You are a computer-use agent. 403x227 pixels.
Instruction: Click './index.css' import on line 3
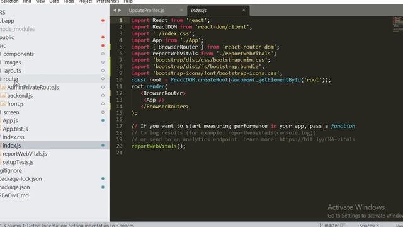172,33
